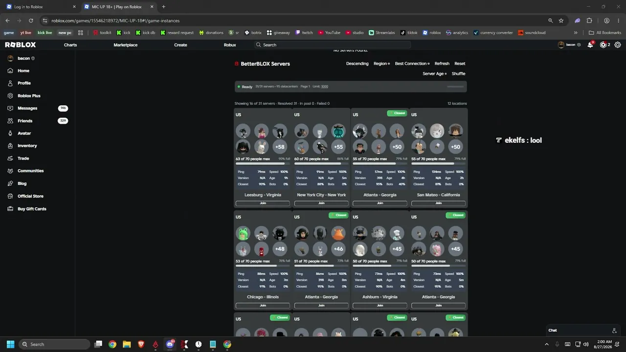Open the Chrome three-dot menu
Screen dimensions: 626x352
618,21
